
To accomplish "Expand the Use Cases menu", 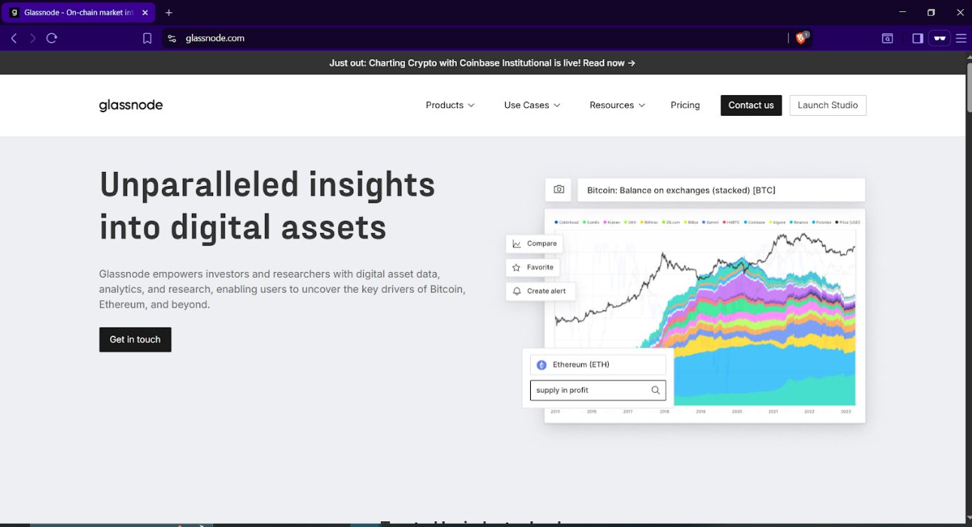I will (x=532, y=105).
